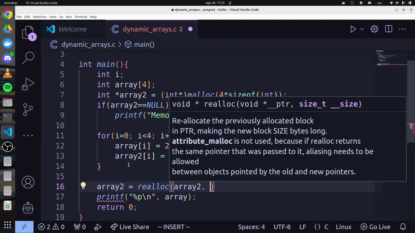This screenshot has height=233, width=415.
Task: Open the Run menu
Action: pos(69,17)
